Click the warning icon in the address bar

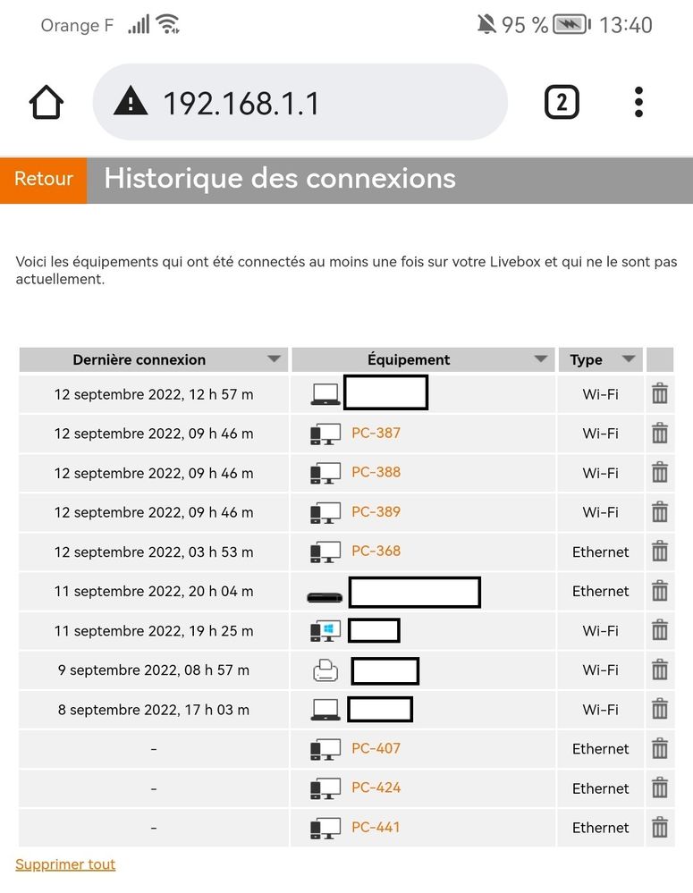coord(131,102)
